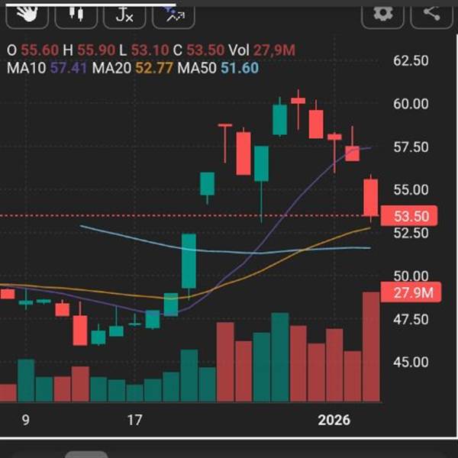Open the chart compare tool button
The width and height of the screenshot is (458, 458).
[173, 16]
